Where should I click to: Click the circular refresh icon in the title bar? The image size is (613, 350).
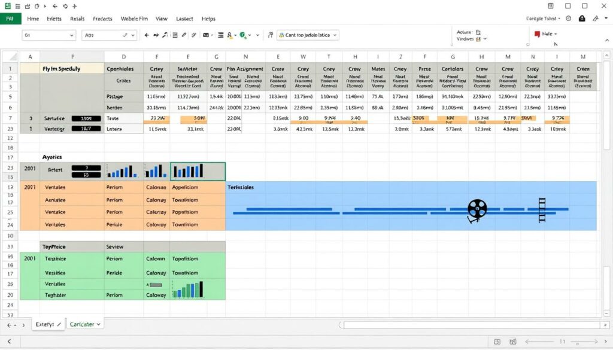65,6
